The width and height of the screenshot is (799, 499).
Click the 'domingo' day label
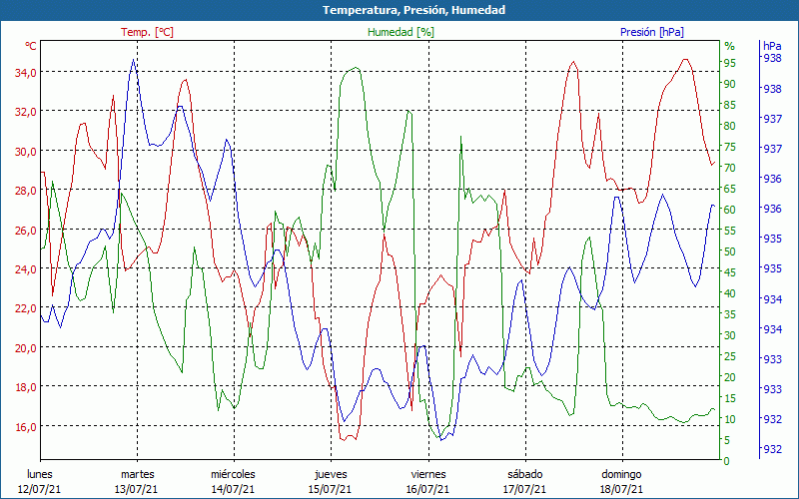pos(621,475)
